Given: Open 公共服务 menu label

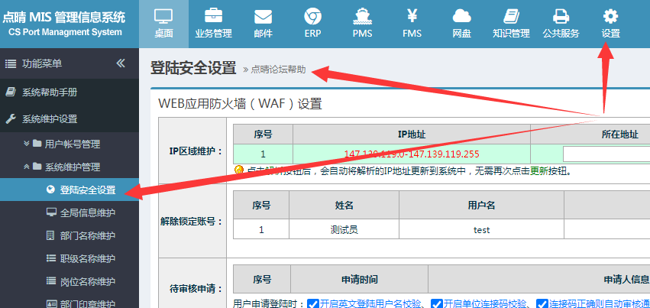Looking at the screenshot, I should pos(561,34).
